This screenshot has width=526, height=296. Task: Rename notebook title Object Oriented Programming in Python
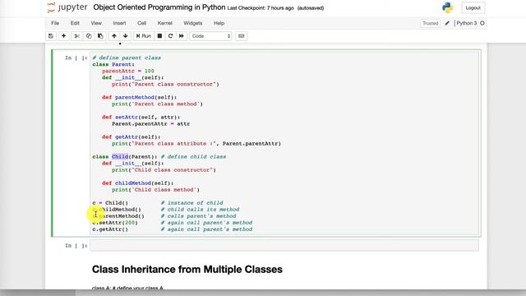tap(159, 7)
